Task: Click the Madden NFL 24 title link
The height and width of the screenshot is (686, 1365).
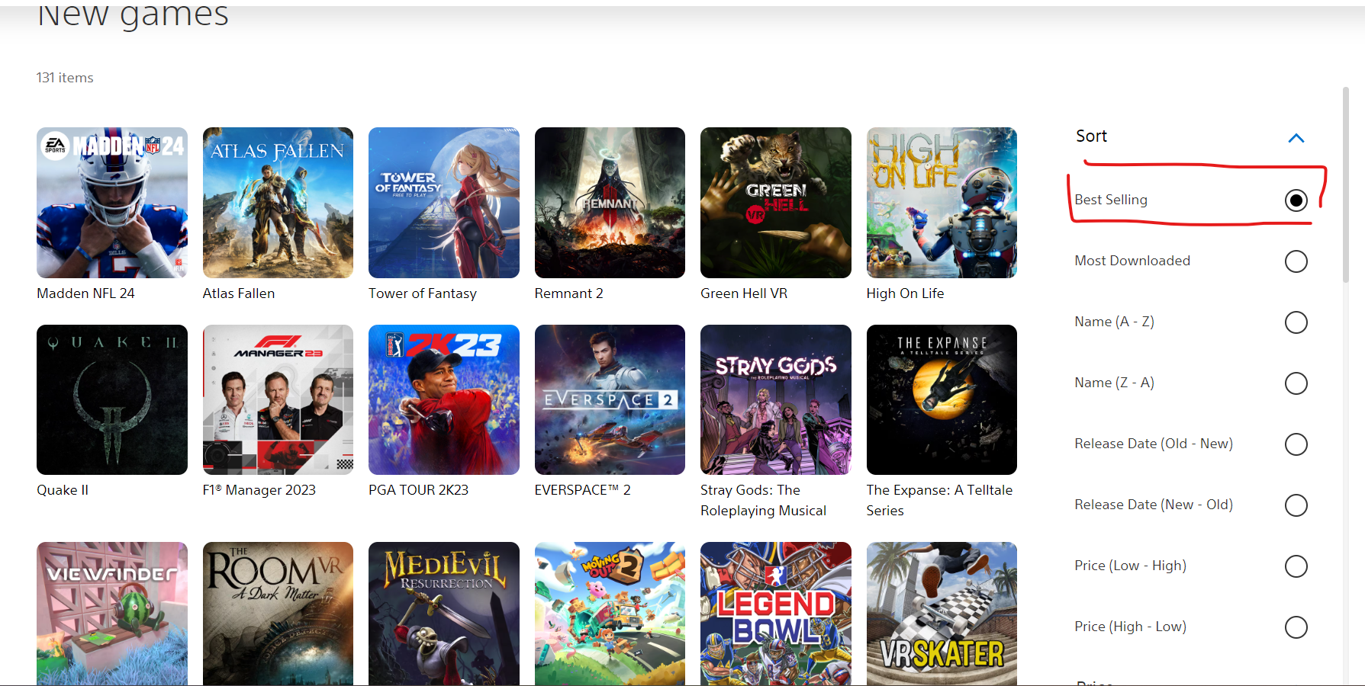Action: click(85, 293)
